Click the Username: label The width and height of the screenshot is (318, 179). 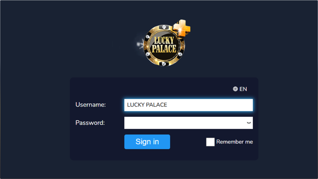tap(91, 105)
